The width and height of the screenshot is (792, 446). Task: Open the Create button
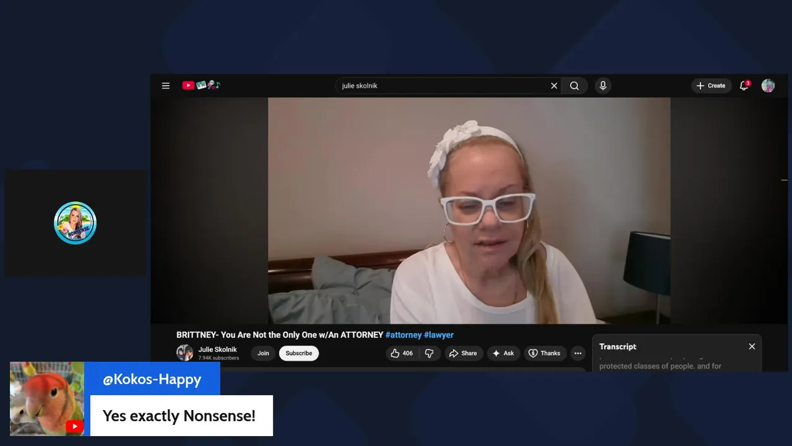pos(711,86)
